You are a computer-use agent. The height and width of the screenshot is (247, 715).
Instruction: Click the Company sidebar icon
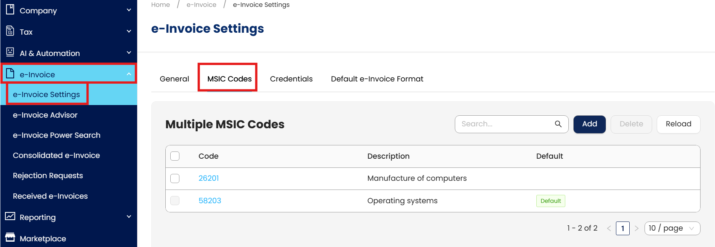pos(10,10)
